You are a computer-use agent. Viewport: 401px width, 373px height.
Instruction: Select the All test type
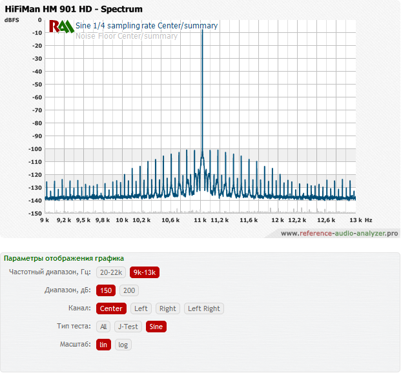[103, 327]
